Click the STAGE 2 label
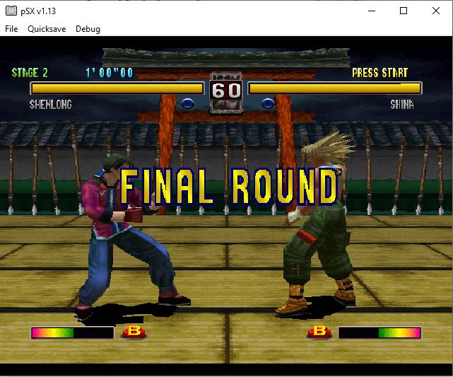This screenshot has height=377, width=453. click(x=30, y=73)
